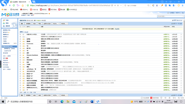Expand the arrow beside the address bar star
The height and width of the screenshot is (104, 185).
[x=121, y=5]
